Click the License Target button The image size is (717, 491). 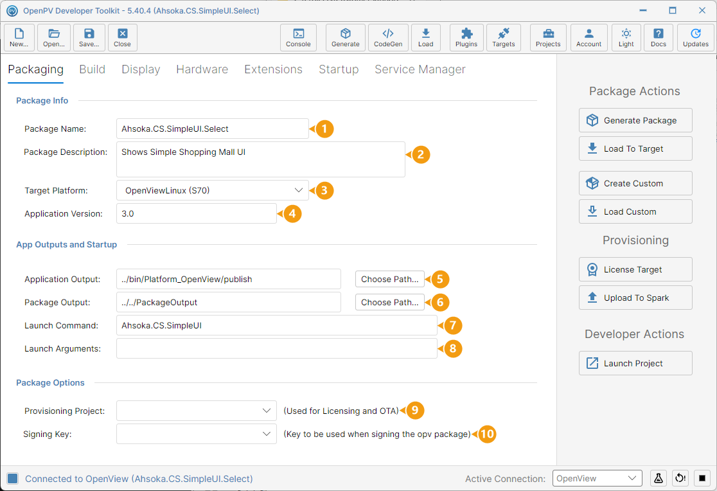[635, 269]
